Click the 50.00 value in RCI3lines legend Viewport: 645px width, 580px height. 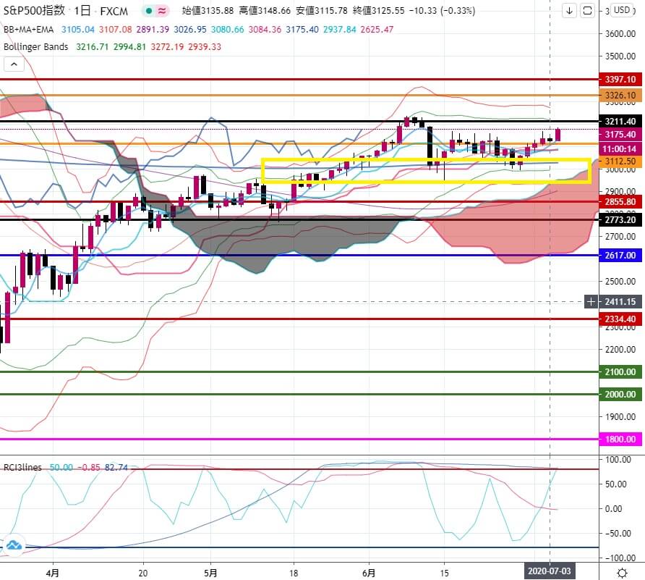click(61, 468)
